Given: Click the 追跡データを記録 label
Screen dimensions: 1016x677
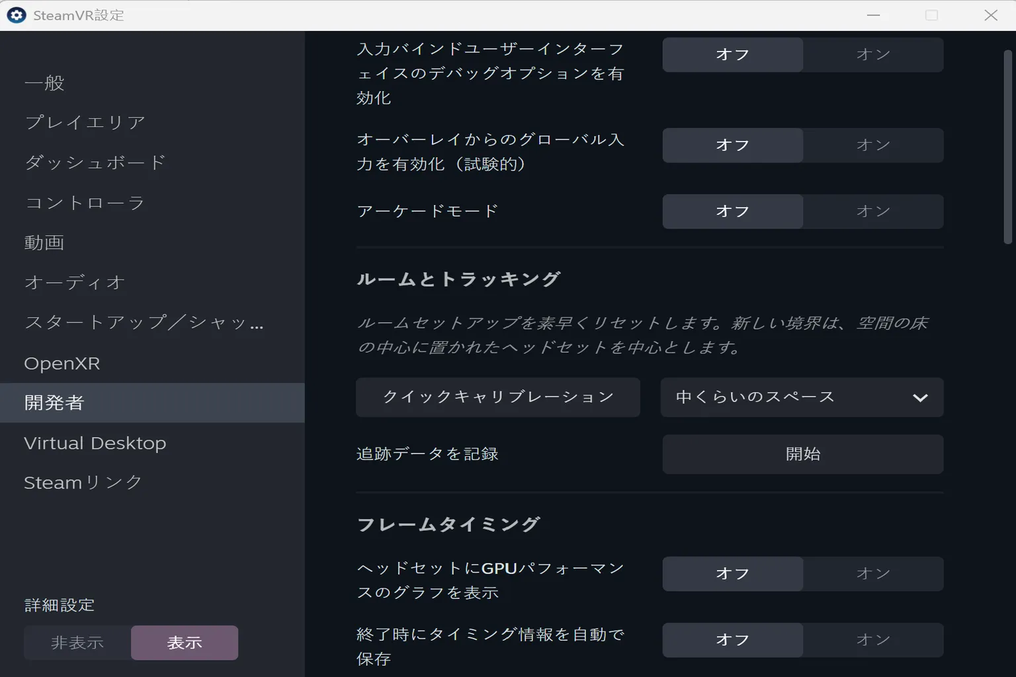Looking at the screenshot, I should (427, 454).
